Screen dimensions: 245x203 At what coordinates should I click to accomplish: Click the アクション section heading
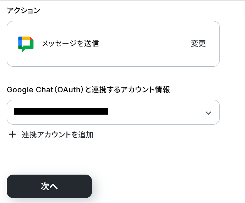23,10
